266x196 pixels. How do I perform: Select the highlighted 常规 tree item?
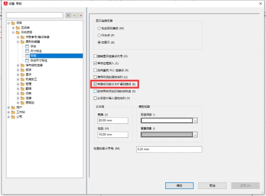coord(56,56)
